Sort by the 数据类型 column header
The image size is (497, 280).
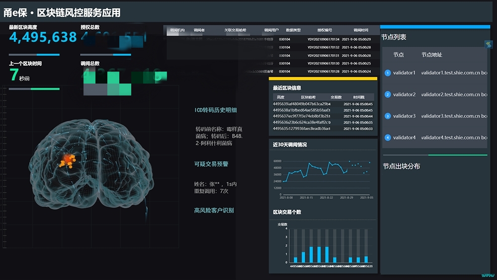(x=293, y=30)
